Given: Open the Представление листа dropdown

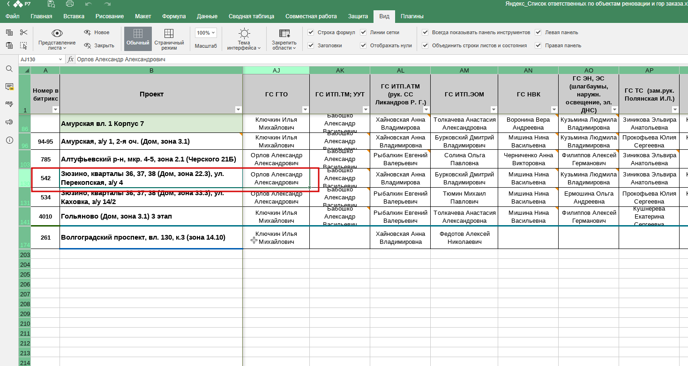Looking at the screenshot, I should (x=57, y=39).
